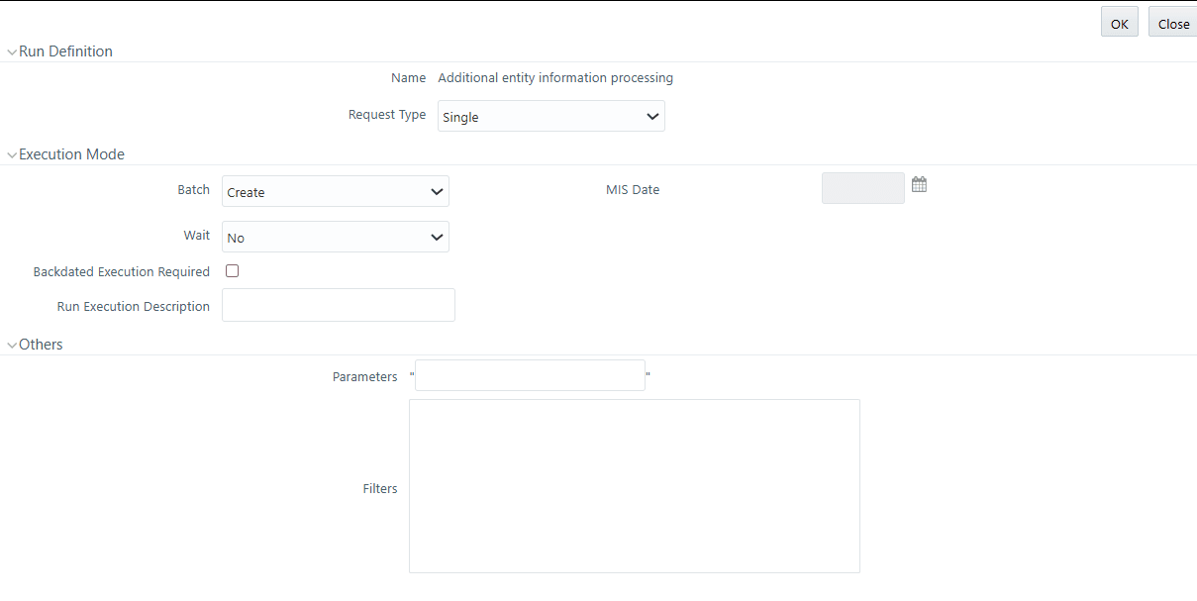Focus the MIS Date input field
Image resolution: width=1197 pixels, height=601 pixels.
863,188
